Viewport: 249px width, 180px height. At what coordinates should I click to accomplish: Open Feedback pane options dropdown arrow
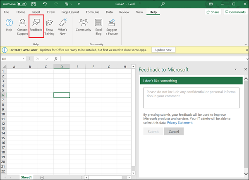(235, 70)
